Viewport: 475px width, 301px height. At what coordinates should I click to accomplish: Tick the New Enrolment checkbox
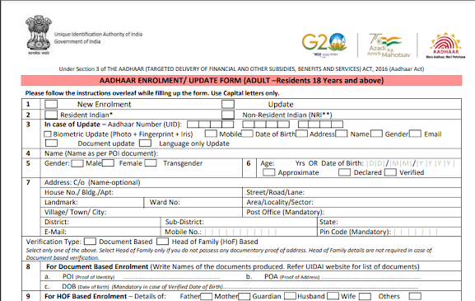pyautogui.click(x=51, y=104)
